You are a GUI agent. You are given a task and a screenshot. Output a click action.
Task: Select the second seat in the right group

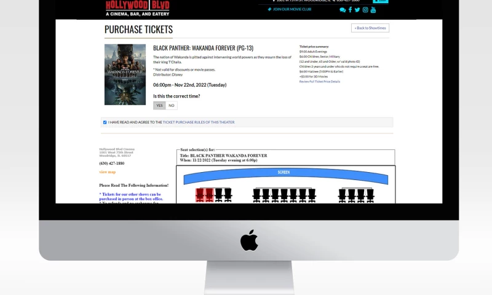point(352,195)
